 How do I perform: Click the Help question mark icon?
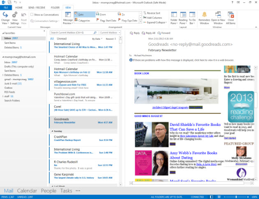232,2
